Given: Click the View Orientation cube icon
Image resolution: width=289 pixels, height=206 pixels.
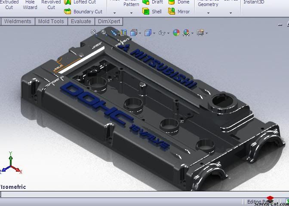Looking at the screenshot, I should coord(133,33).
